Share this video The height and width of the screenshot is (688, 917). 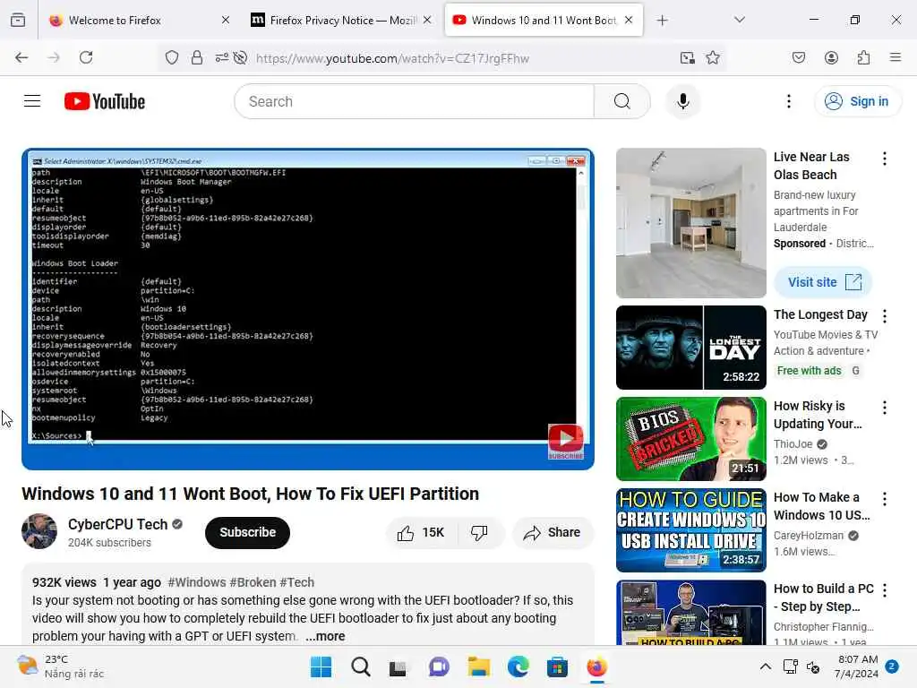point(553,532)
